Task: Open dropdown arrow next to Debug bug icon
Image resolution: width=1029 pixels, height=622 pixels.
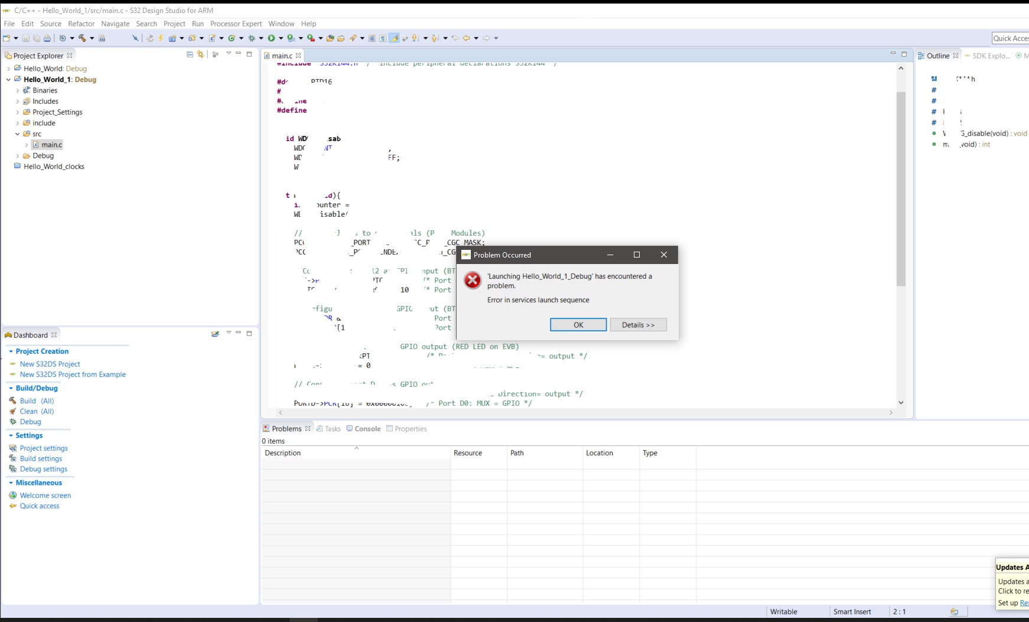Action: click(261, 38)
